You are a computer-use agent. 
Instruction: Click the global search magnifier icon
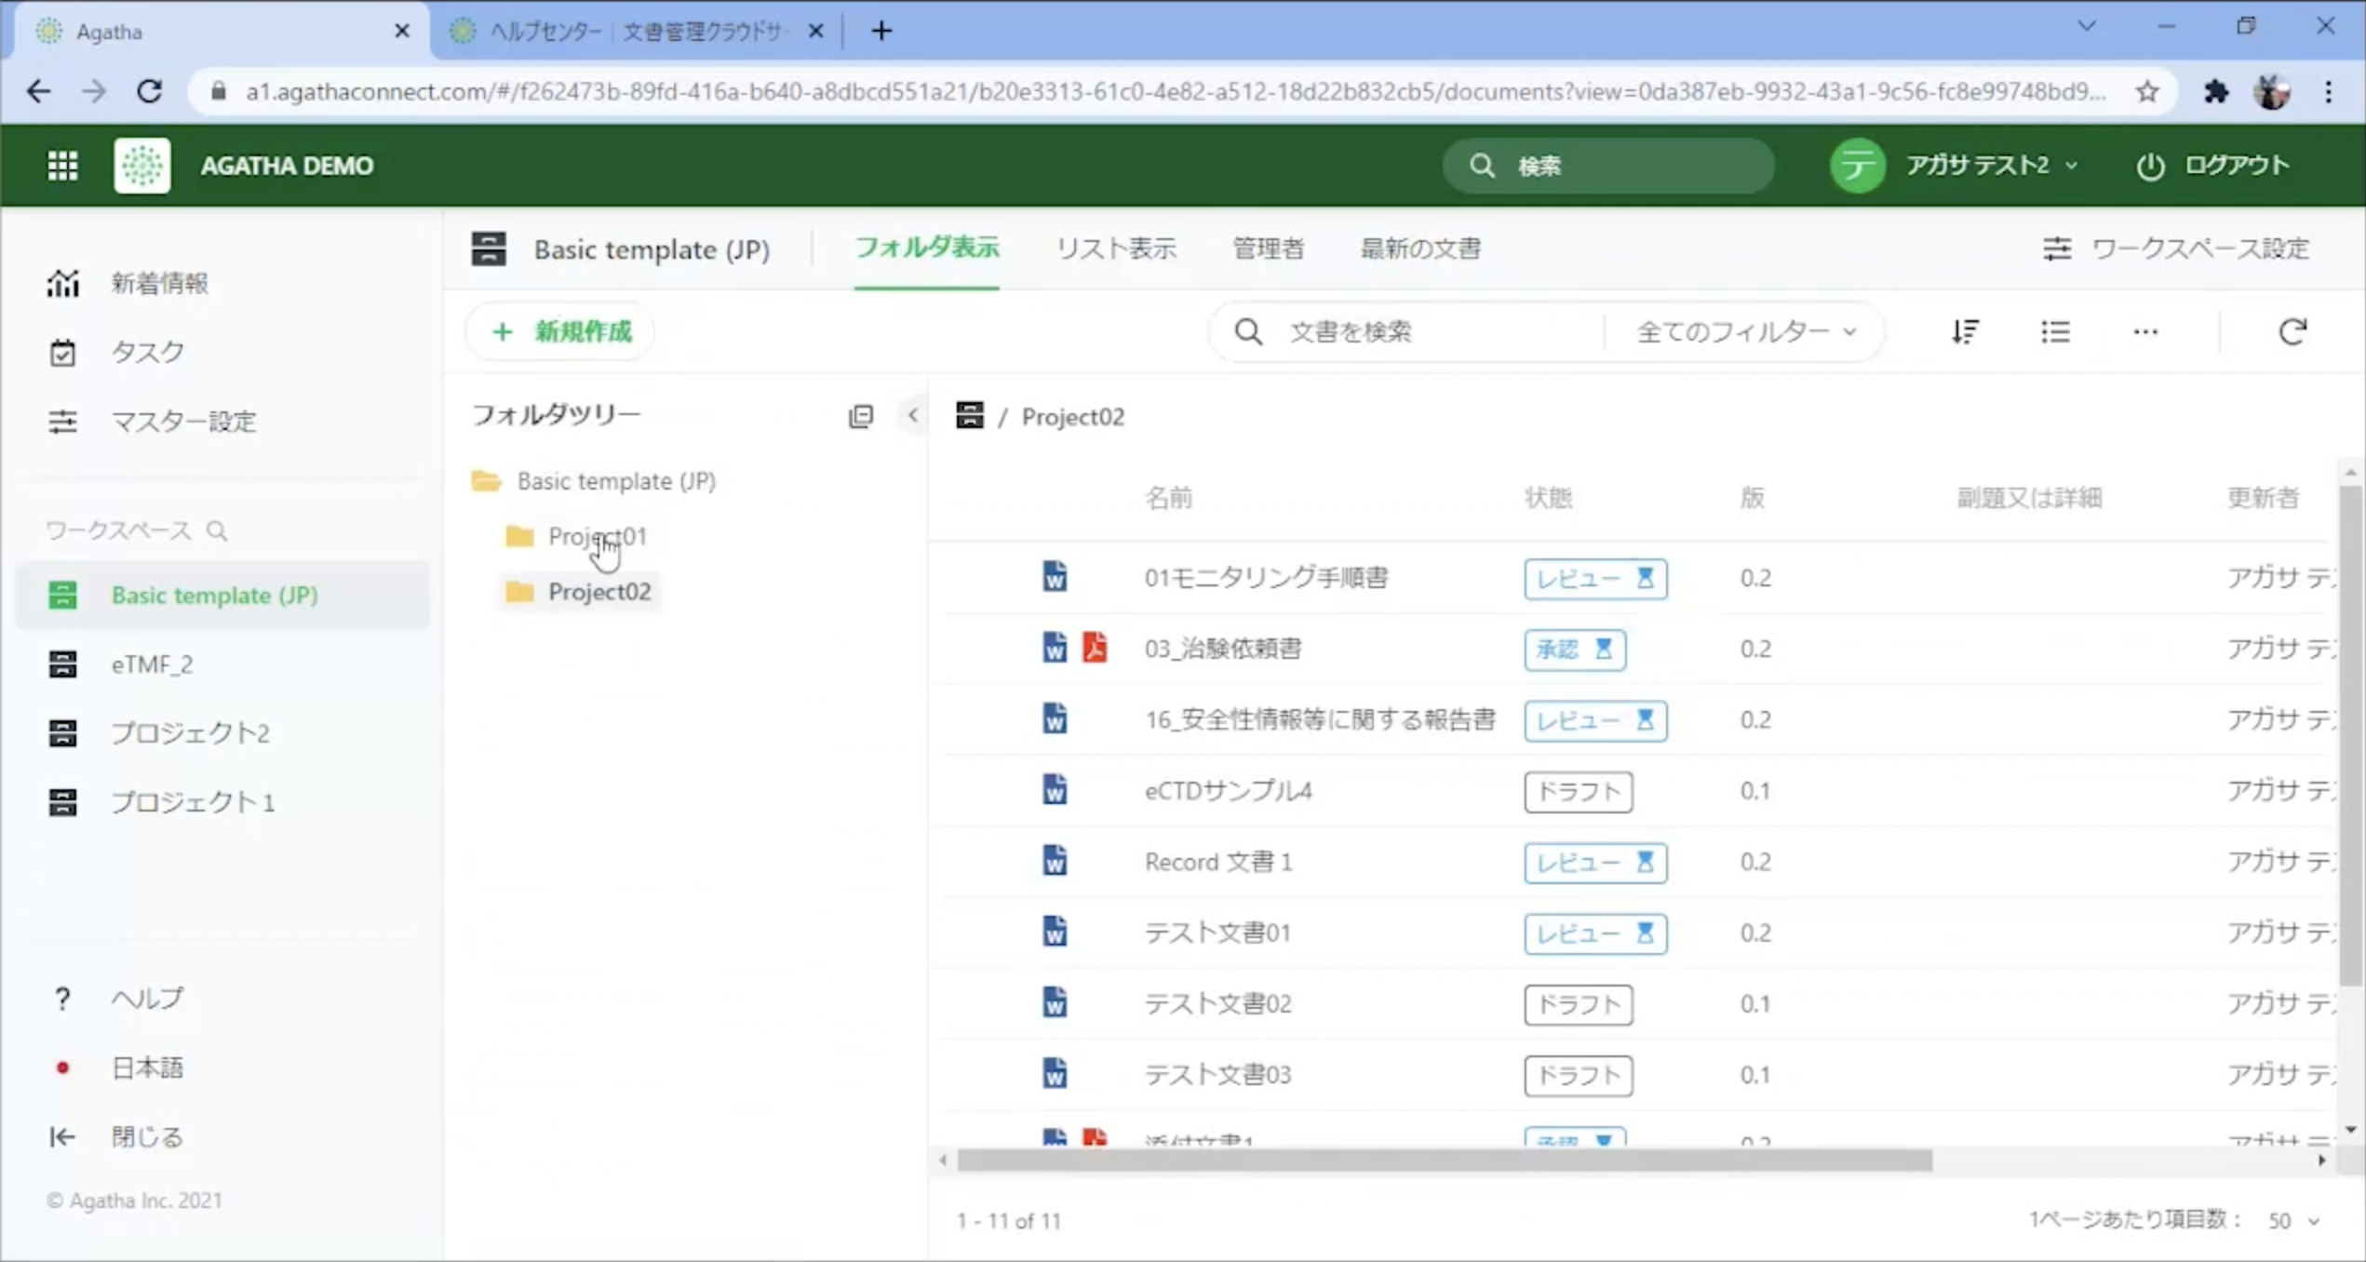1482,166
